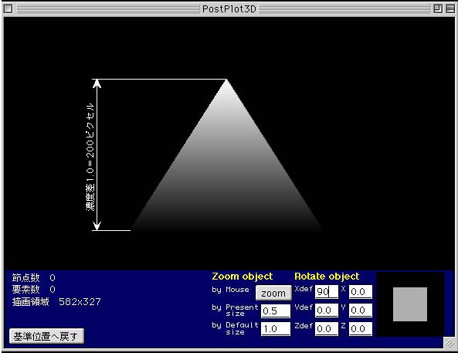The image size is (458, 353).
Task: Click the lower arrowhead of dimension line
Action: (x=97, y=226)
